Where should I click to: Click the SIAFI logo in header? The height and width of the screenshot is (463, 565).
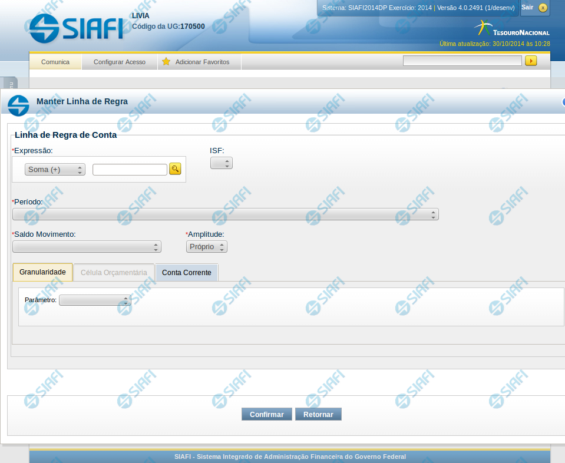(x=76, y=28)
